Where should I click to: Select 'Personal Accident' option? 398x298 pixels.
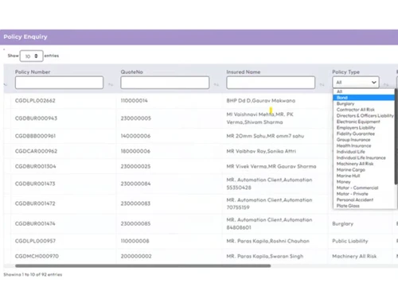pyautogui.click(x=364, y=200)
